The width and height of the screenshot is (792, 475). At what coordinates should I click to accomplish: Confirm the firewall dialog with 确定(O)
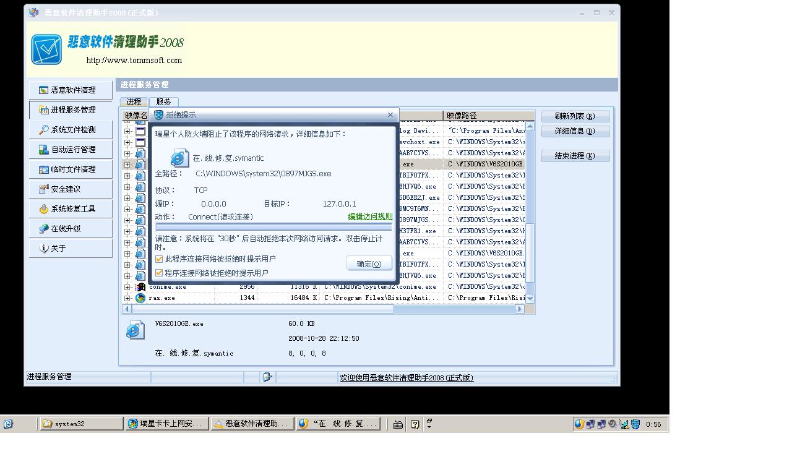click(x=369, y=263)
